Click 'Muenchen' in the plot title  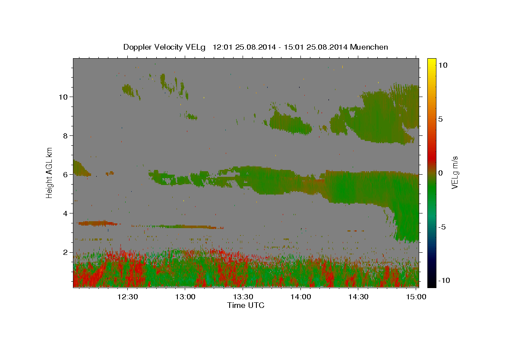point(369,47)
